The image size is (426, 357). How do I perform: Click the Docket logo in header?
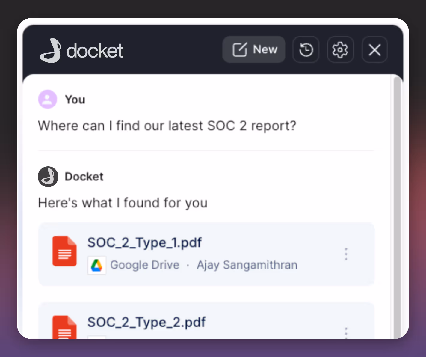click(81, 50)
